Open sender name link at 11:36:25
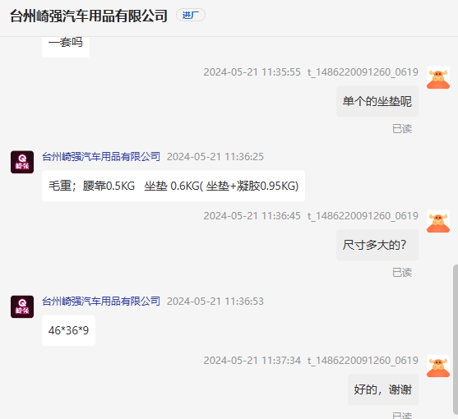This screenshot has width=458, height=419. coord(101,157)
